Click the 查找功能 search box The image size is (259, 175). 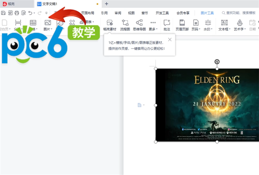point(239,13)
